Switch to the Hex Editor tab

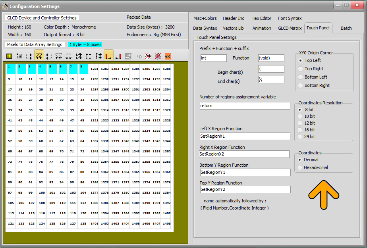point(261,18)
